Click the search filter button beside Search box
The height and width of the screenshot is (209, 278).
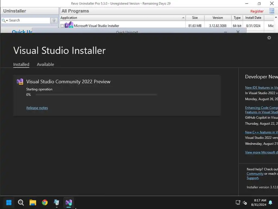tap(54, 20)
